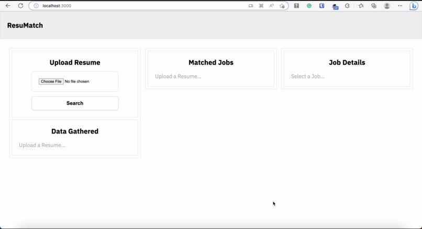Open the send-to-devices icon in address bar
Viewport: 422px width, 229px height.
tap(251, 6)
